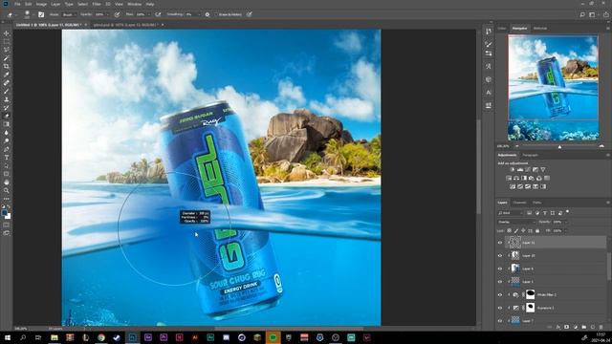Select the Rectangular Marquee tool
Viewport: 612px width, 344px height.
[7, 42]
